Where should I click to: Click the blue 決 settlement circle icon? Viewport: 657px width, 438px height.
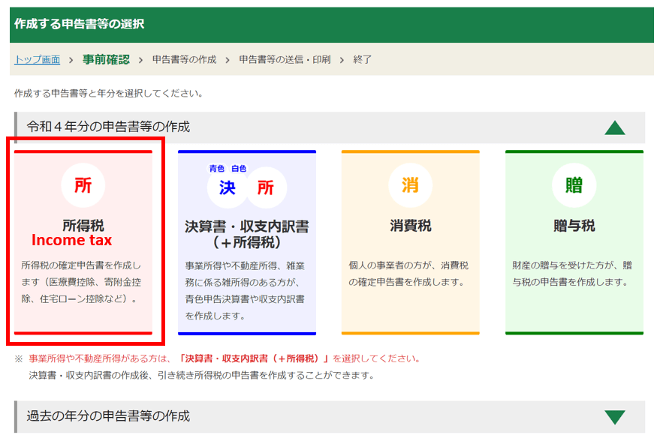[228, 187]
